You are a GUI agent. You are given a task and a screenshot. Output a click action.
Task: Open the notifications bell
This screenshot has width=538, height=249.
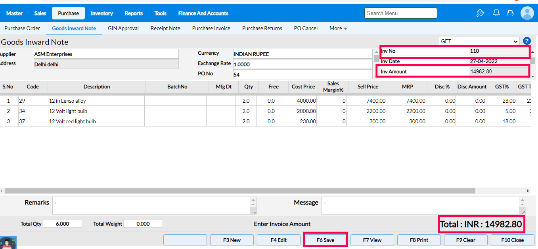(496, 13)
